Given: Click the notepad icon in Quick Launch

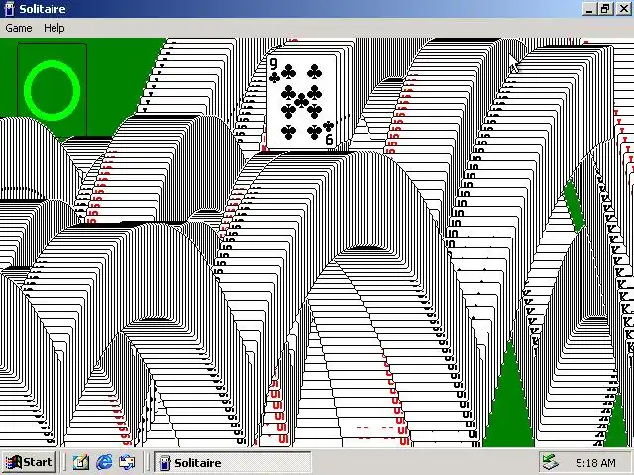Looking at the screenshot, I should pos(81,462).
